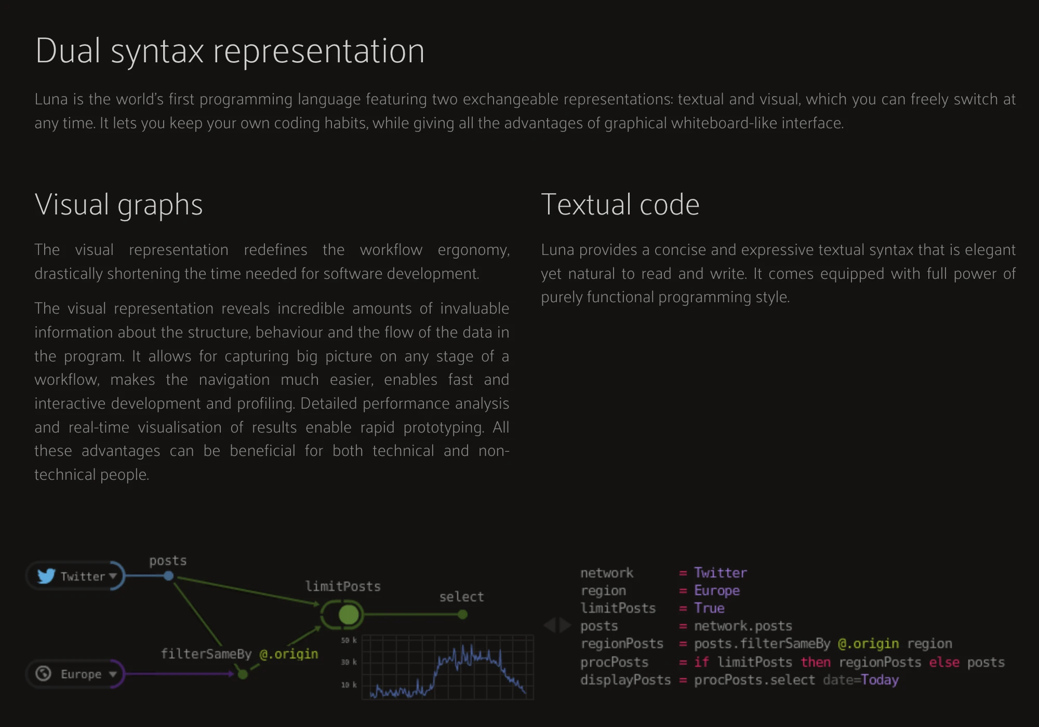Open the Twitter dropdown arrow

tap(113, 576)
